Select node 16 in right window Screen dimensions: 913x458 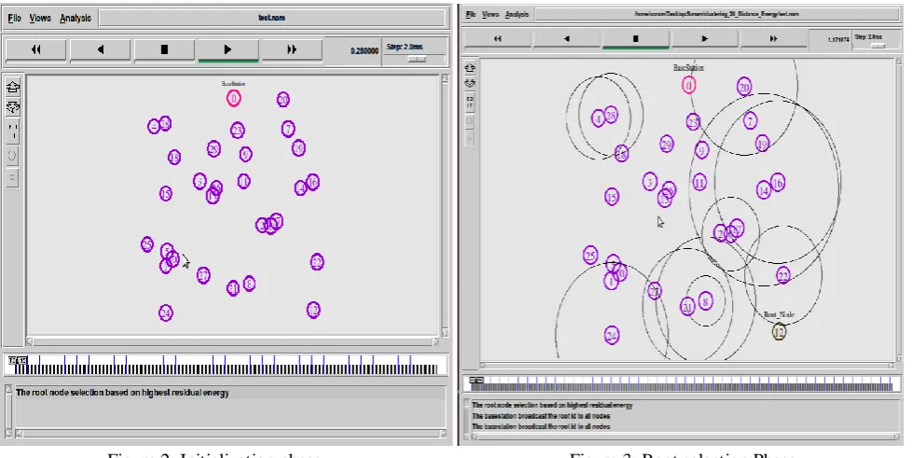point(778,183)
